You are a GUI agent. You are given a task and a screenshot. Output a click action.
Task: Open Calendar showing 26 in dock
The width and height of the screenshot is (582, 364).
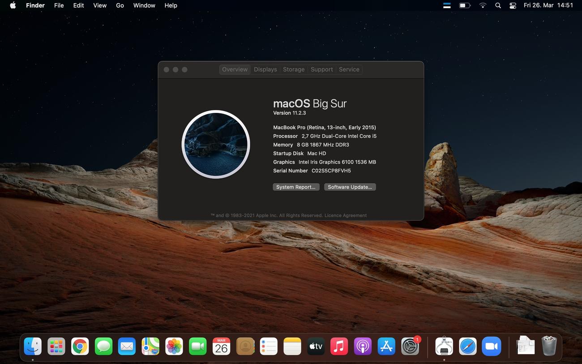pos(221,346)
